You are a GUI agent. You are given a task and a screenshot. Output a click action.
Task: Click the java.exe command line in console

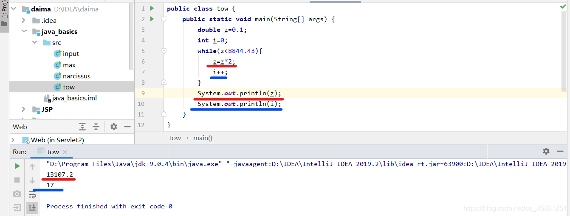pos(306,163)
